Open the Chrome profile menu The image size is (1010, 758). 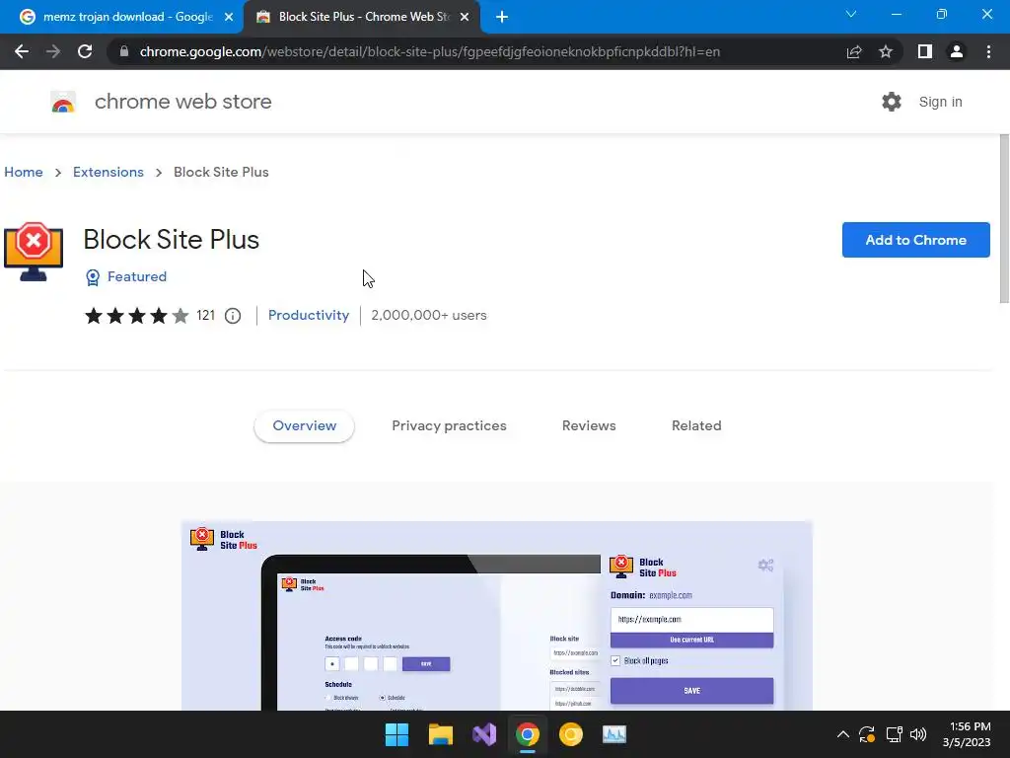pos(957,51)
